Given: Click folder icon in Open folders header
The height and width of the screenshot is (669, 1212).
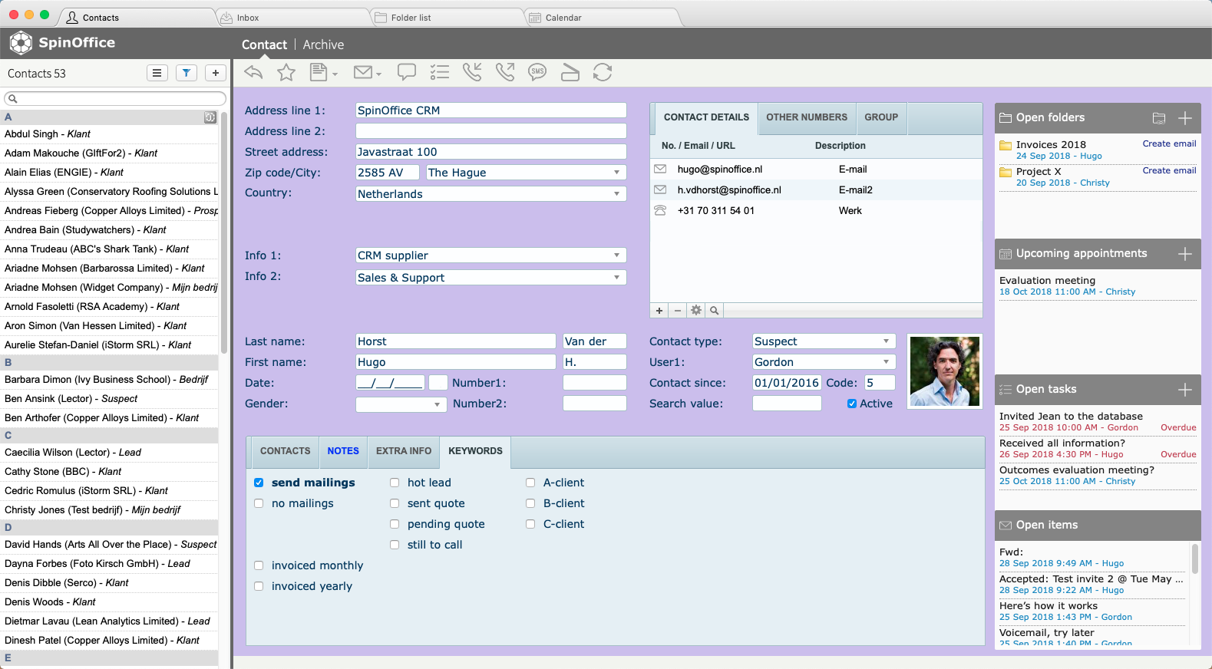Looking at the screenshot, I should point(1159,118).
